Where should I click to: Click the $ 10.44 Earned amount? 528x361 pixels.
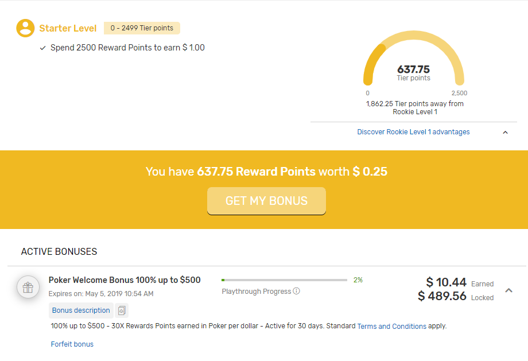[446, 282]
